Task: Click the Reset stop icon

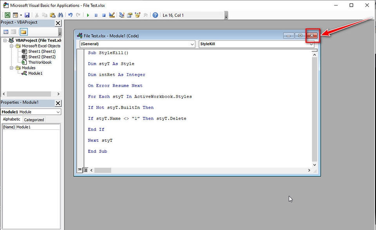Action: [104, 15]
